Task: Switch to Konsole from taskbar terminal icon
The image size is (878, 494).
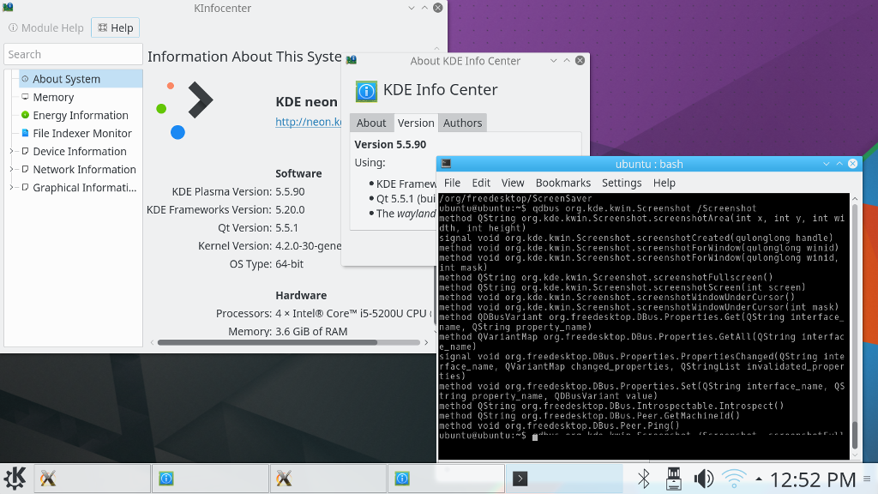Action: (x=520, y=479)
